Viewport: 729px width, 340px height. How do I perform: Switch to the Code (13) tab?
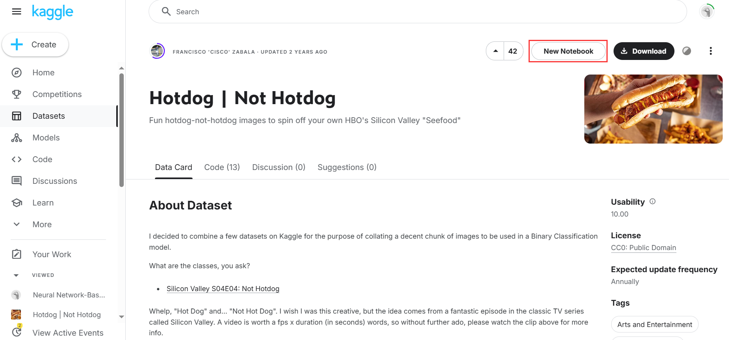(222, 167)
